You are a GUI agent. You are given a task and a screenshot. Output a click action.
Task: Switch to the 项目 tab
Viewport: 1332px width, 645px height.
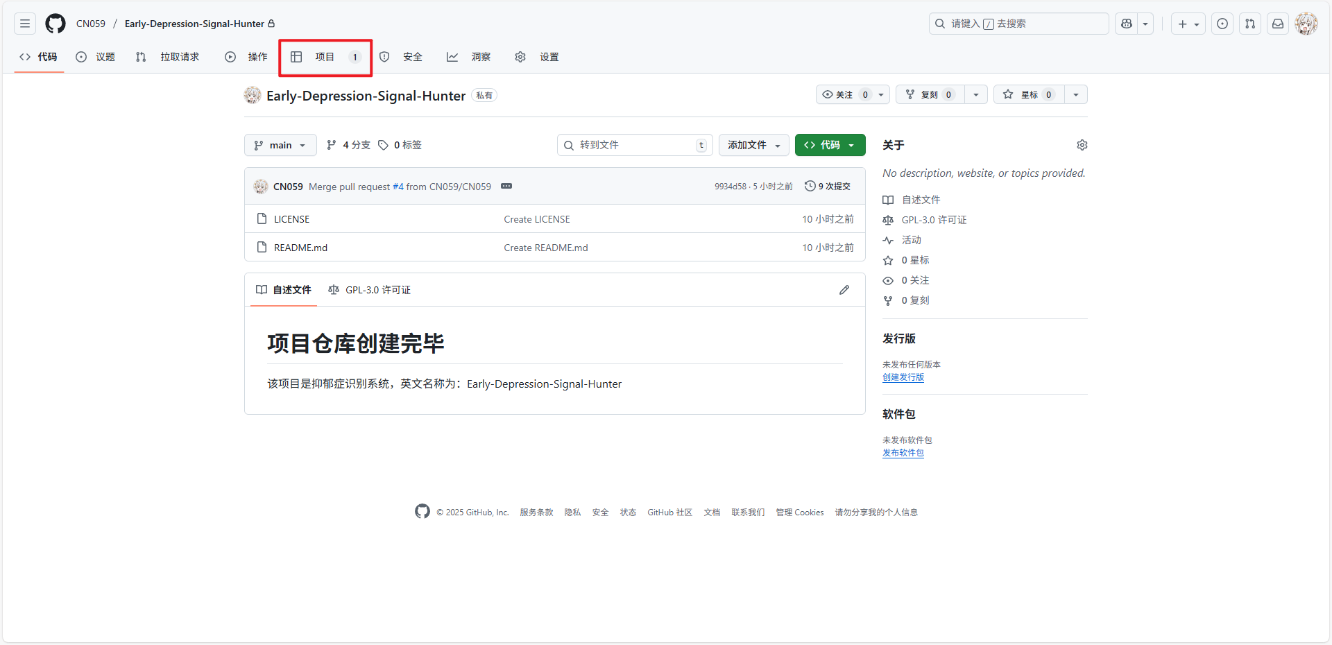pos(325,57)
